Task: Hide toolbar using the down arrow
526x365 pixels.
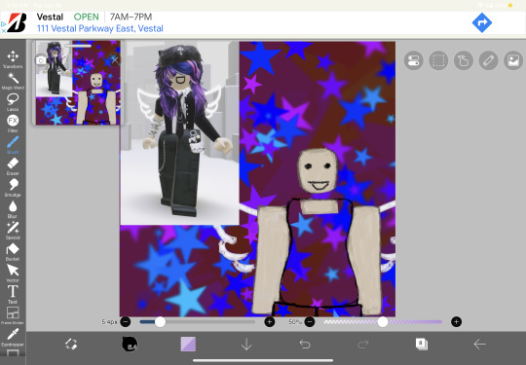Action: click(246, 345)
